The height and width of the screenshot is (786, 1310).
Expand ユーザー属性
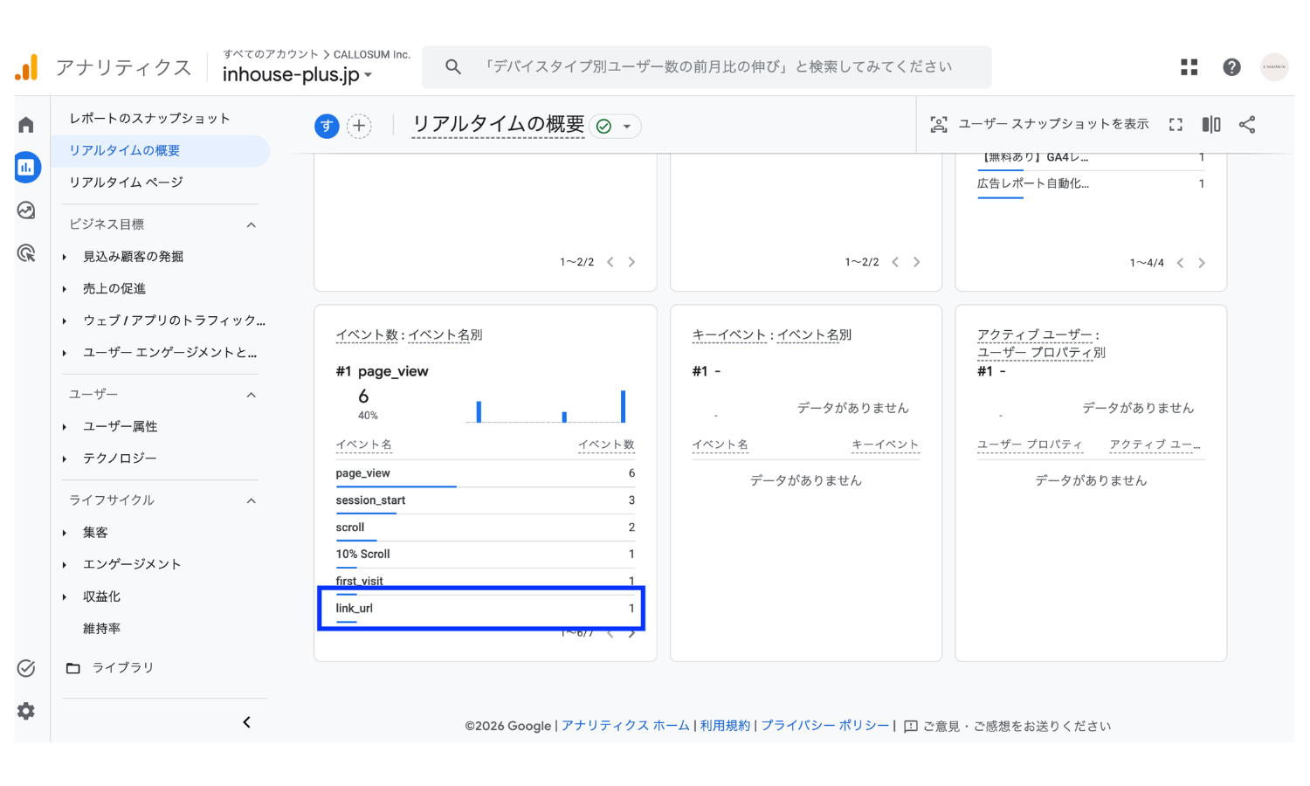click(x=65, y=427)
